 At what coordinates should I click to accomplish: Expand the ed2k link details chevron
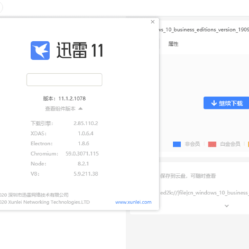point(227,205)
